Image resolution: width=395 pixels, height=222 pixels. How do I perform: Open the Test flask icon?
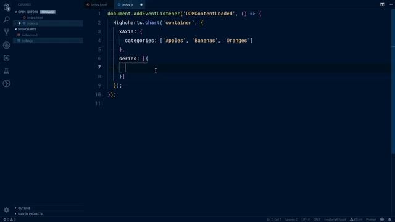(x=7, y=71)
